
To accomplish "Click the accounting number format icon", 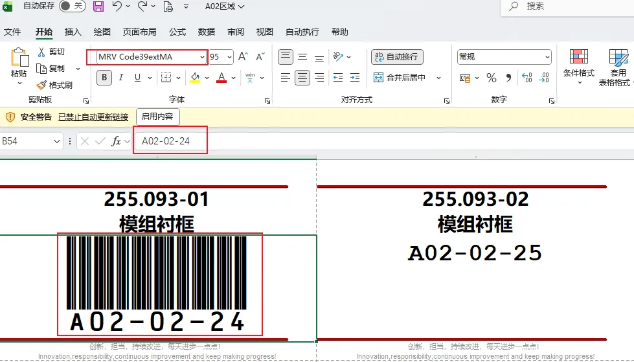I will pos(465,78).
